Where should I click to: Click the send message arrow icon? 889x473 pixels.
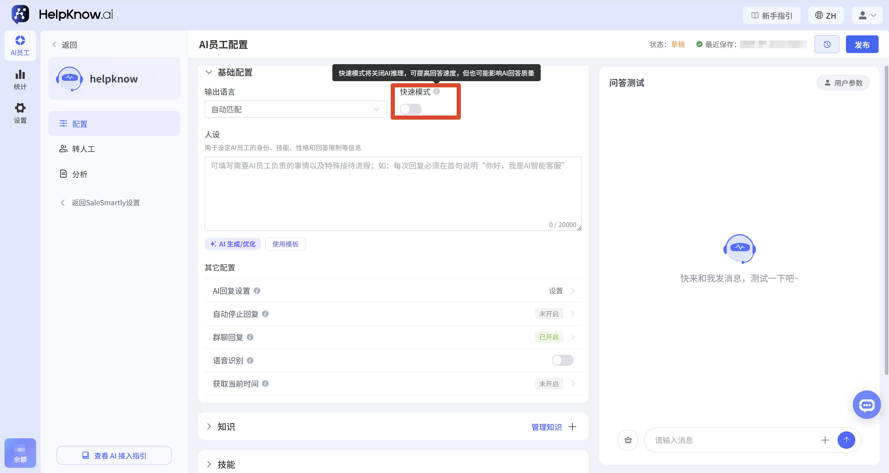(x=846, y=440)
